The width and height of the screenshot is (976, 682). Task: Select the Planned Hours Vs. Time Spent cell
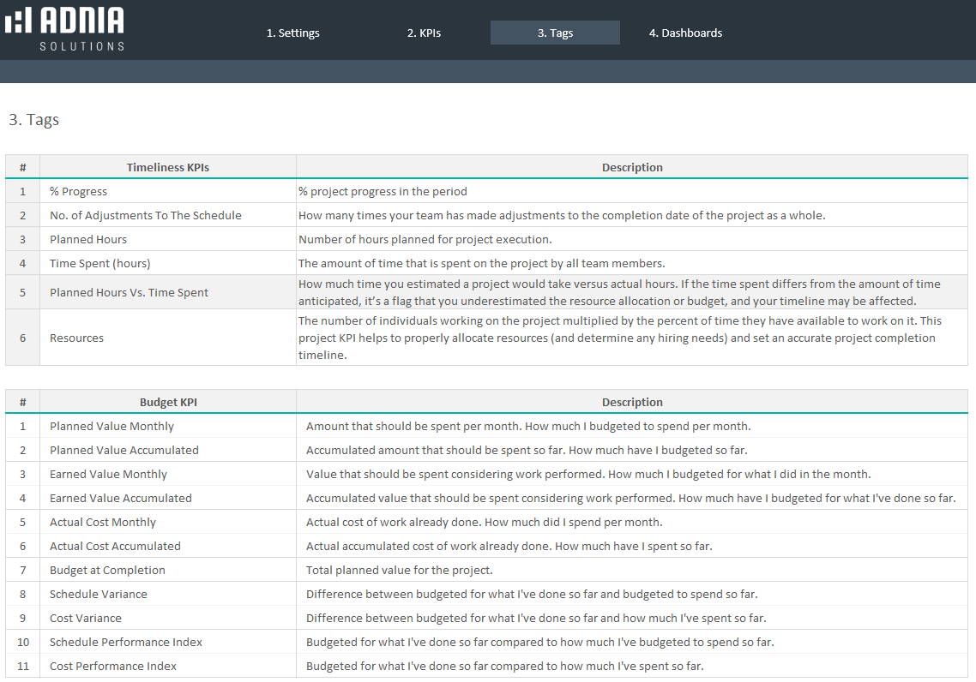point(129,292)
